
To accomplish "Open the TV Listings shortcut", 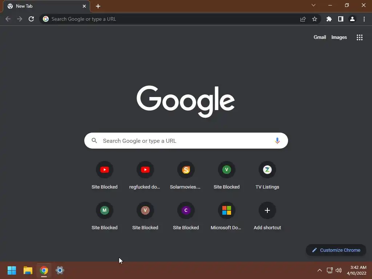I will [267, 175].
